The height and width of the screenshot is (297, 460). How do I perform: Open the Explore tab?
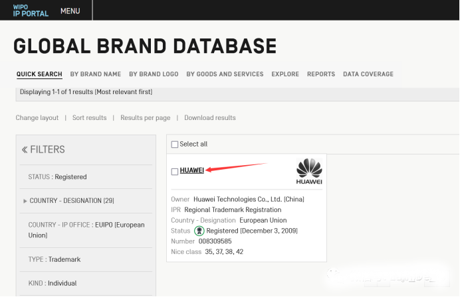[x=285, y=74]
